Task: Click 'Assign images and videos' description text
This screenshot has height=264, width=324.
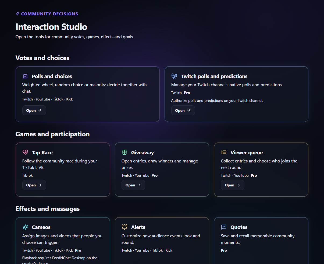Action: [62, 239]
